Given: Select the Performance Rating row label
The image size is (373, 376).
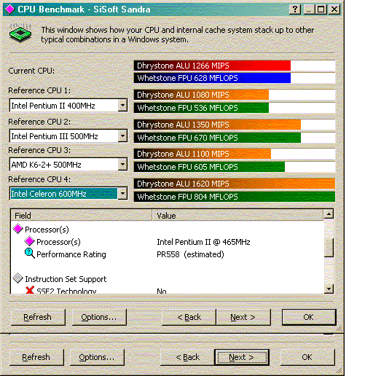Looking at the screenshot, I should pyautogui.click(x=71, y=254).
